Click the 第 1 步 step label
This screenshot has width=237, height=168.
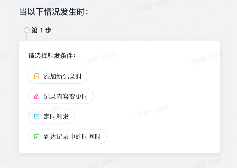[x=41, y=30]
